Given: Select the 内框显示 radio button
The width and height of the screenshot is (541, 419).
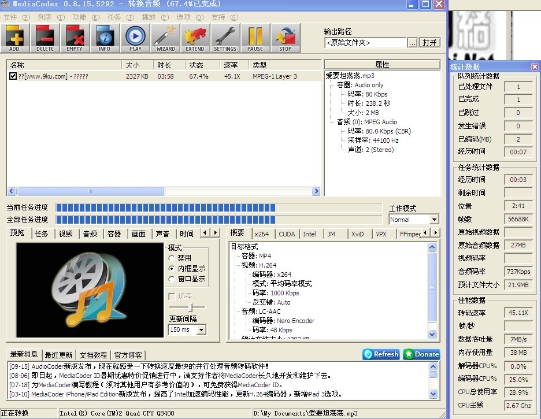Looking at the screenshot, I should (x=172, y=268).
